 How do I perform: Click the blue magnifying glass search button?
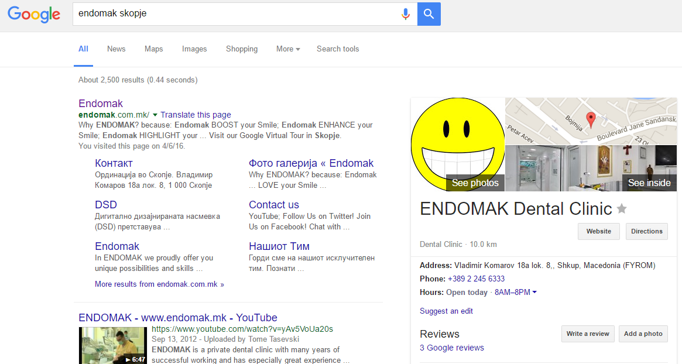tap(429, 14)
